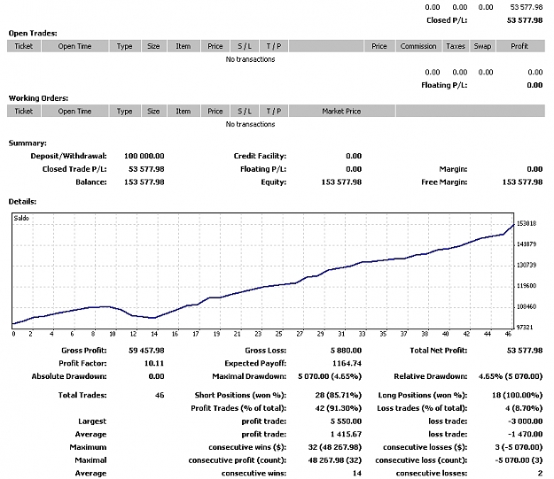This screenshot has height=479, width=554.
Task: Click Deposit/Withdrawal value 100 000.00
Action: click(x=144, y=156)
